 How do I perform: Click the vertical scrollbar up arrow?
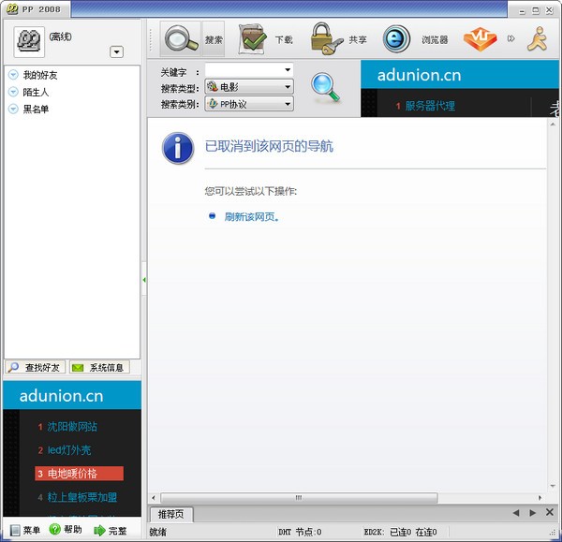pyautogui.click(x=553, y=125)
